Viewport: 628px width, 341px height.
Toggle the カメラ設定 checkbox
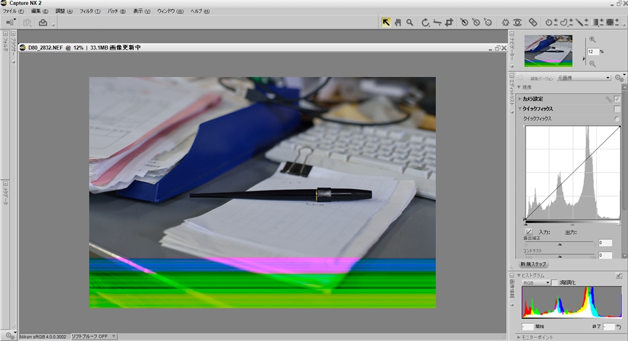(x=617, y=99)
